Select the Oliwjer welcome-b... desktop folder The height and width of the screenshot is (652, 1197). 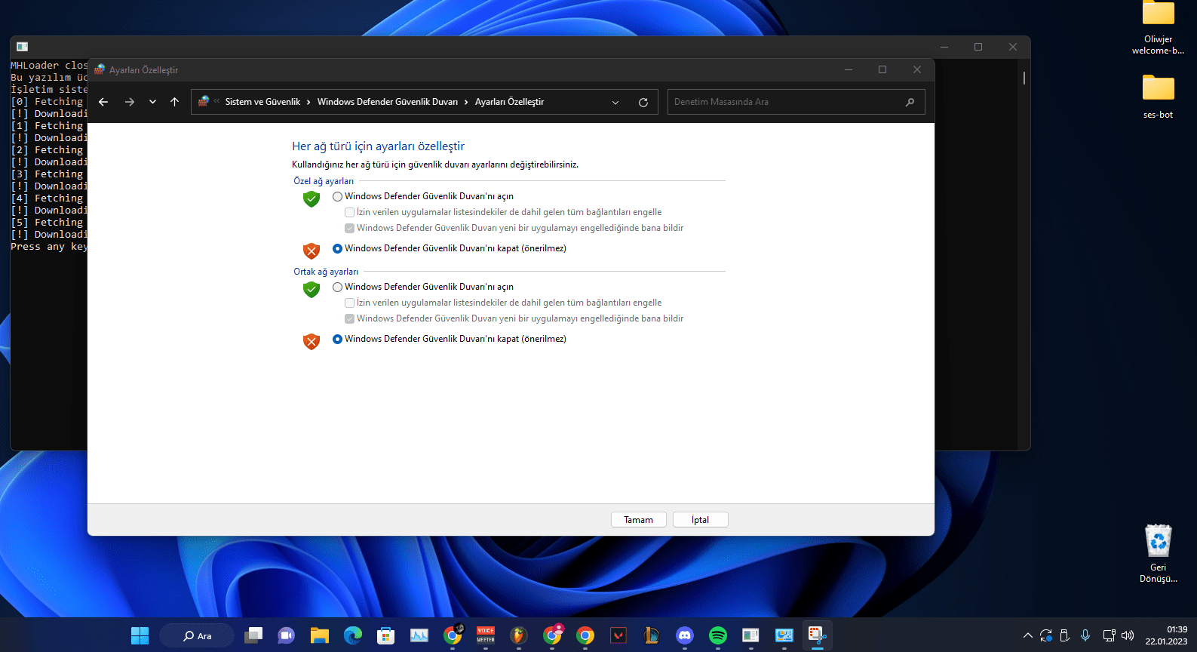click(x=1159, y=29)
